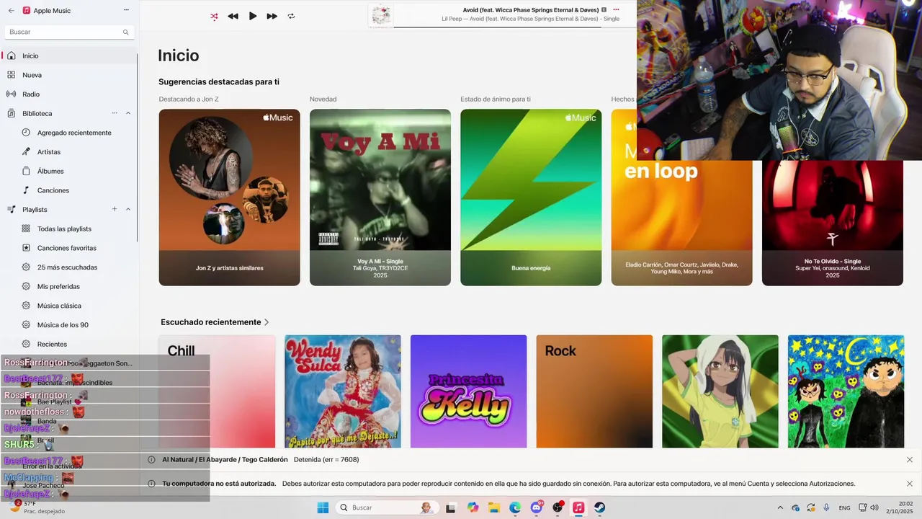Screen dimensions: 922x519
Task: Collapse the Biblioteca section chevron
Action: point(128,113)
